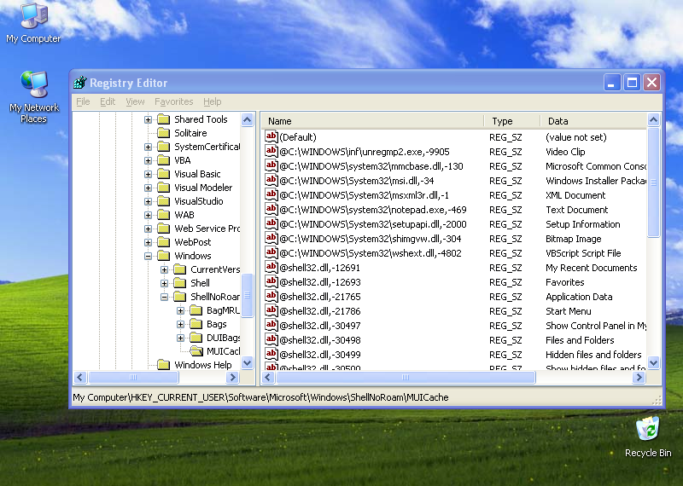Select the setupapi.dll,-2000 string icon
This screenshot has height=486, width=683.
271,223
